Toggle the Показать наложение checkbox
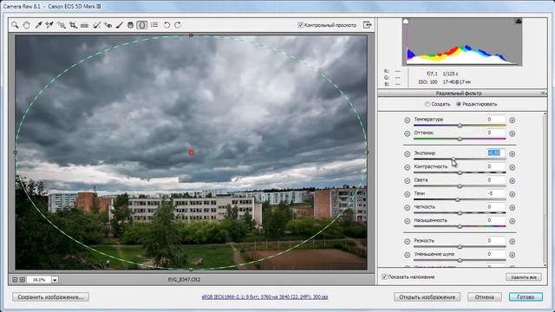This screenshot has width=555, height=312. tap(384, 276)
